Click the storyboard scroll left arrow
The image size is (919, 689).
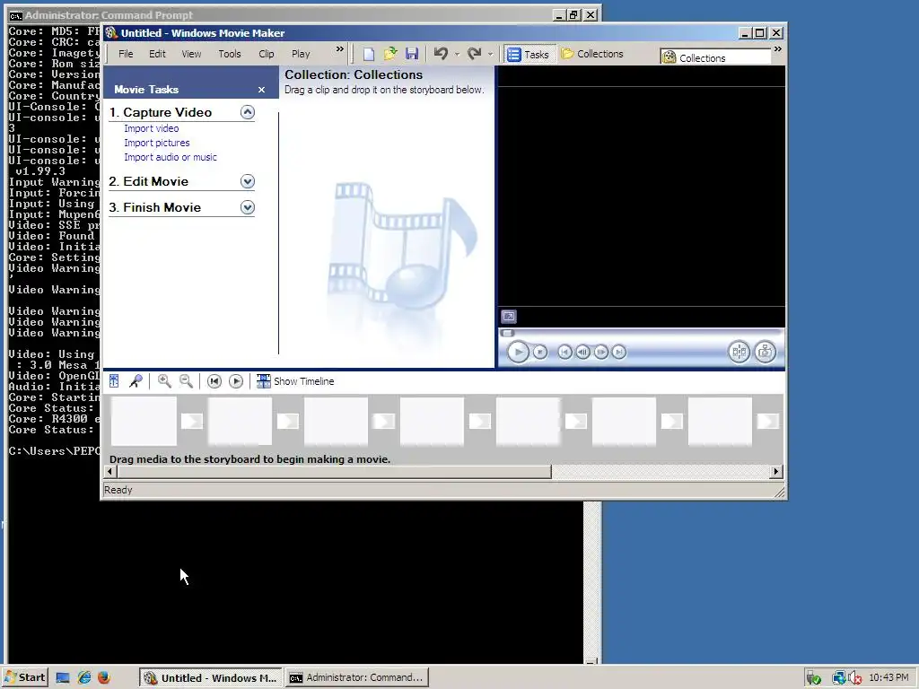click(110, 472)
